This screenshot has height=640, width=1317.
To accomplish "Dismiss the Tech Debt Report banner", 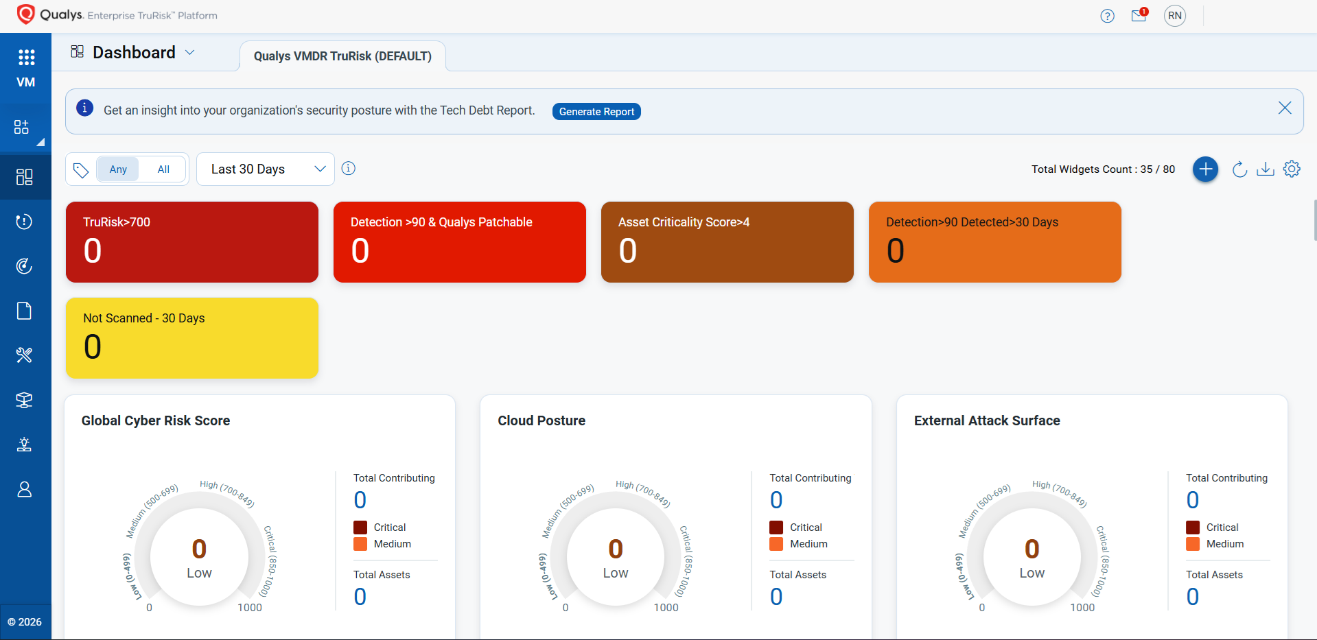I will pyautogui.click(x=1285, y=108).
